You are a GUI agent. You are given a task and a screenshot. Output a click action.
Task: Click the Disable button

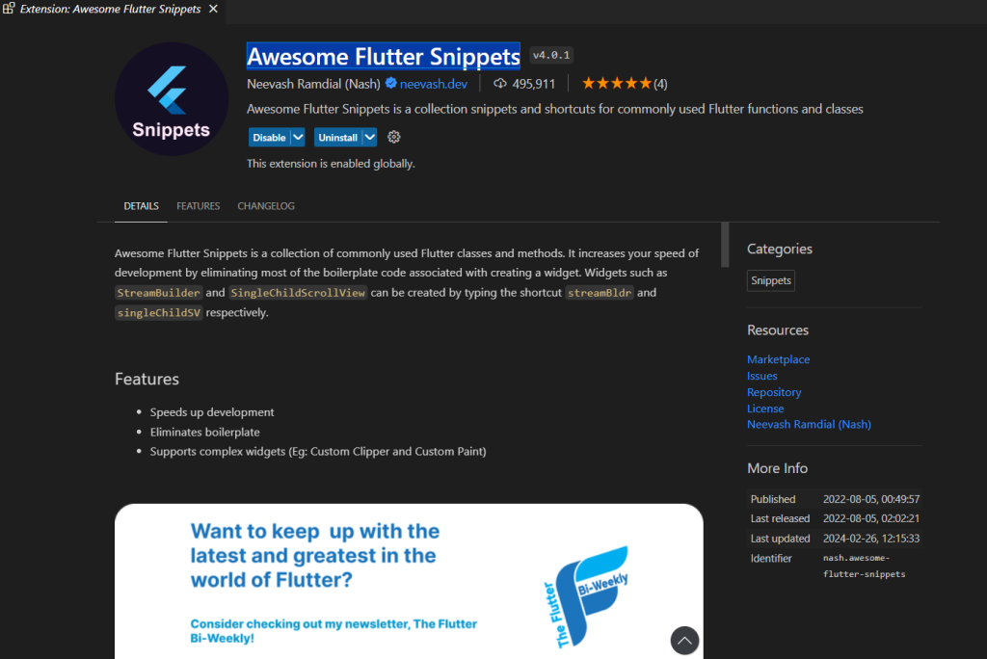(x=270, y=137)
